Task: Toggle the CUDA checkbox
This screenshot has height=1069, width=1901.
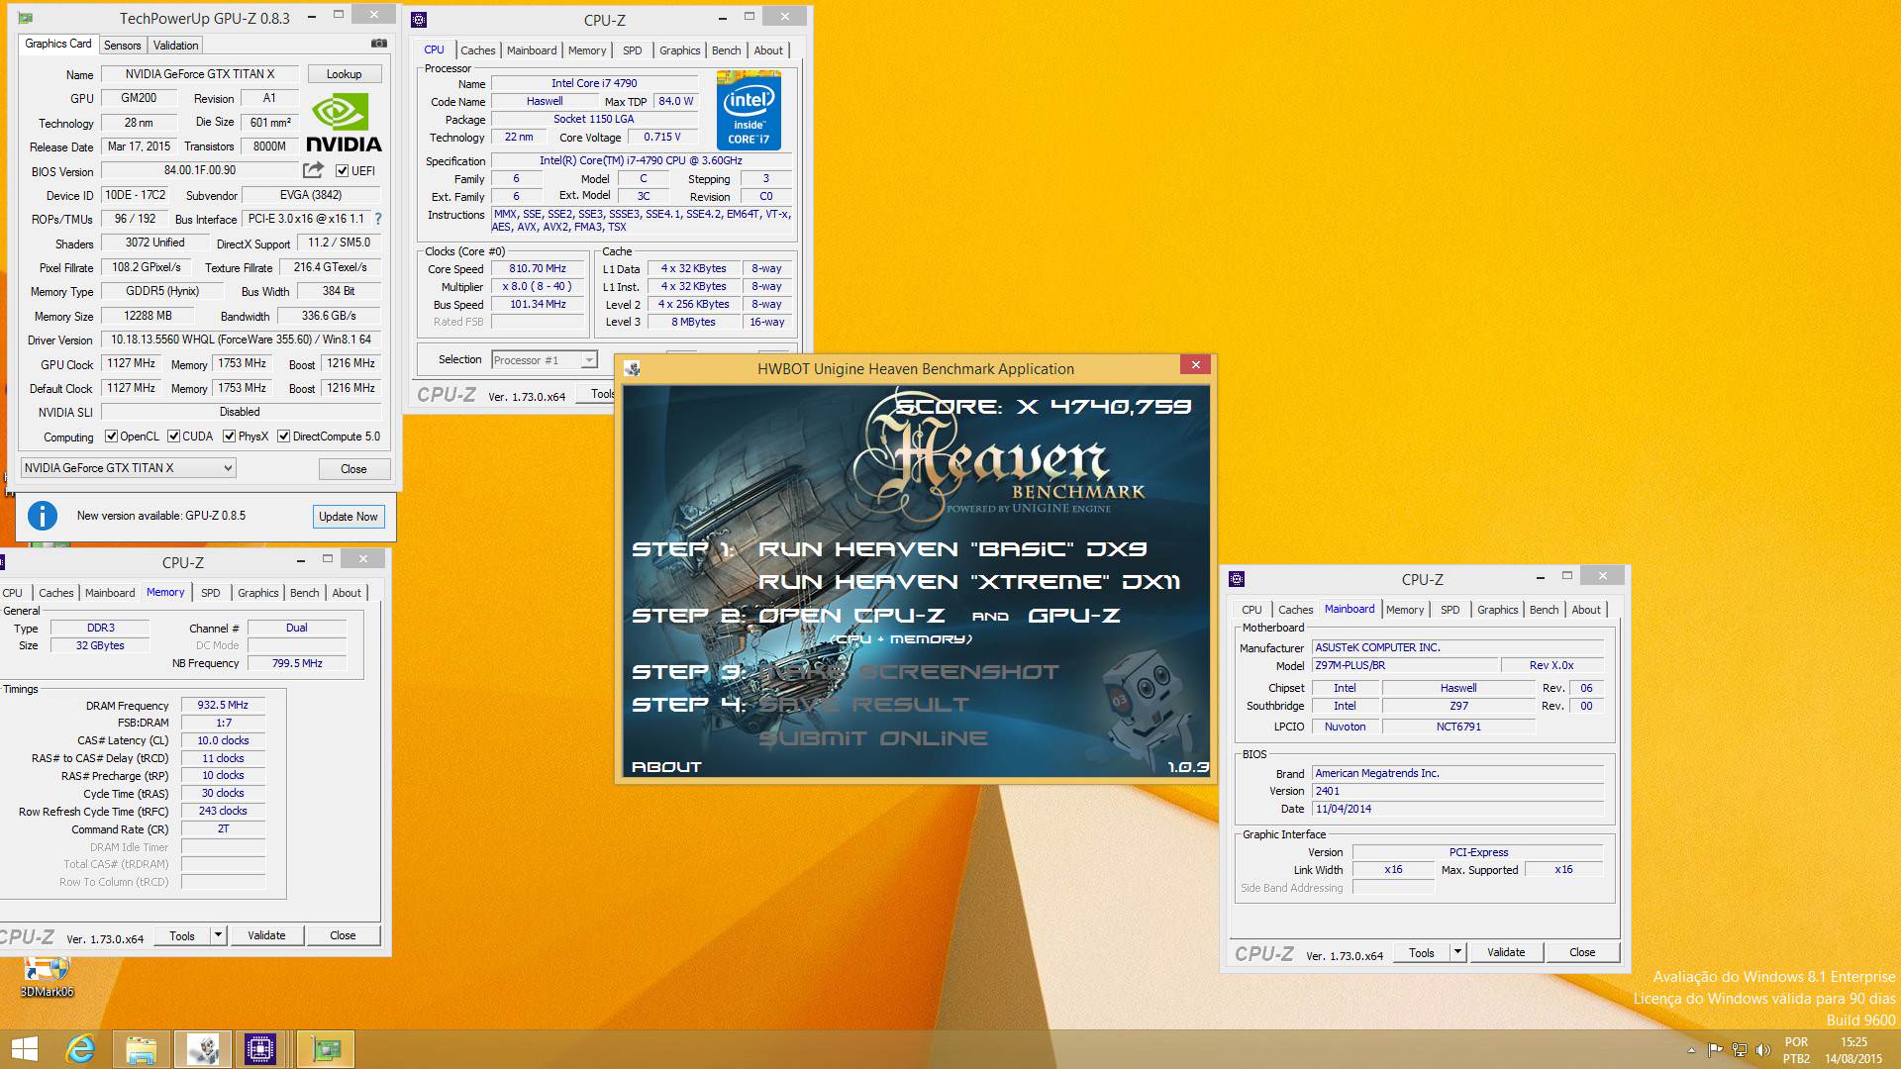Action: [x=173, y=437]
